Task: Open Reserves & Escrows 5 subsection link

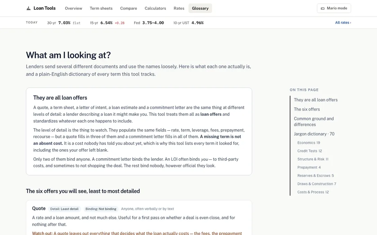Action: tap(315, 176)
